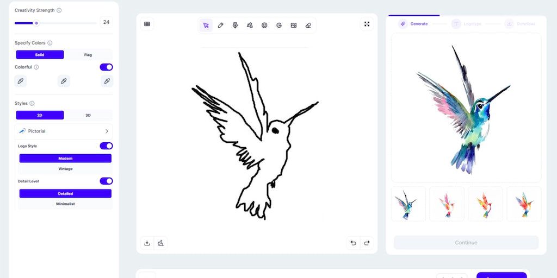
Task: Click the large generated hummingbird preview
Action: tap(466, 108)
